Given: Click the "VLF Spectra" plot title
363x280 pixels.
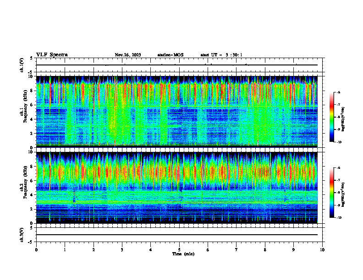Looking at the screenshot, I should (52, 55).
